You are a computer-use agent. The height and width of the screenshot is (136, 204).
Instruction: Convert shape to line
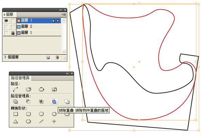click(41, 121)
